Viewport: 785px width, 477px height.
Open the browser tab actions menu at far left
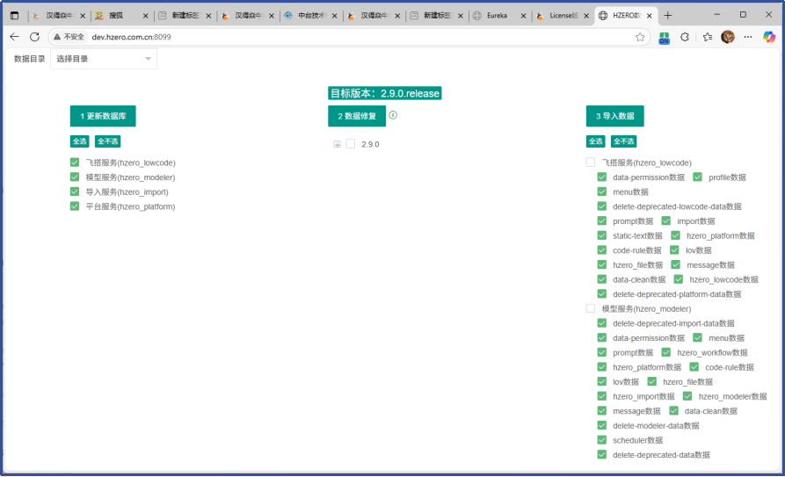pyautogui.click(x=14, y=16)
